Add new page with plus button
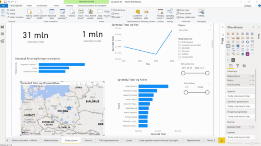This screenshot has height=146, width=261. (222, 141)
